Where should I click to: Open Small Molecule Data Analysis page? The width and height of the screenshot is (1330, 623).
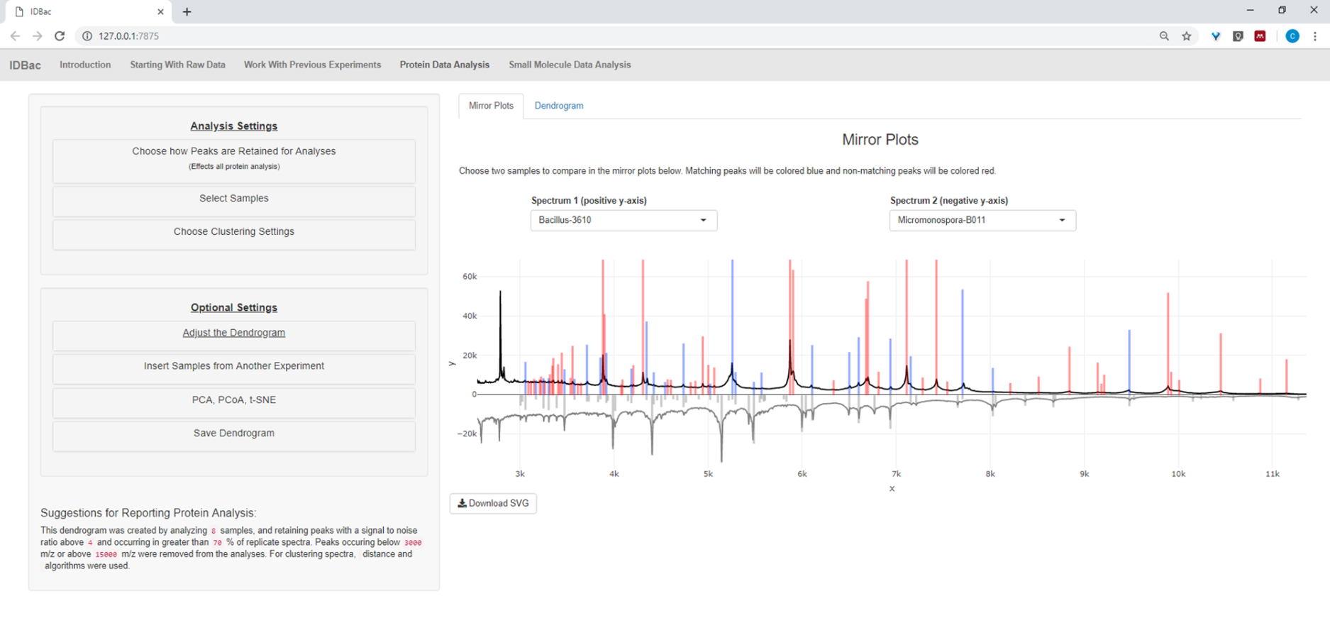coord(569,65)
